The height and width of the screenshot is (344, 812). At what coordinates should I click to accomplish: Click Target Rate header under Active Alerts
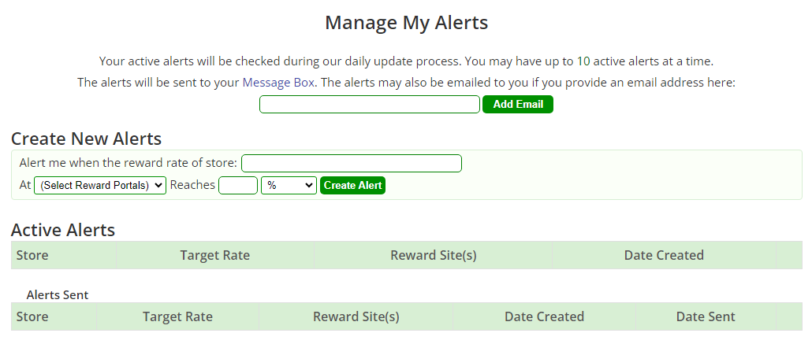pyautogui.click(x=214, y=255)
